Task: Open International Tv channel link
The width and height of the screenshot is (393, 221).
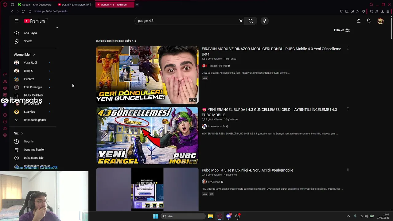Action: pos(217,126)
